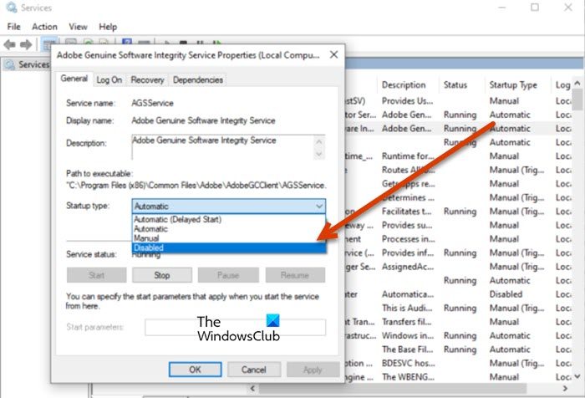Select the 'Runtime for...' description cell
The width and height of the screenshot is (585, 398).
click(408, 156)
